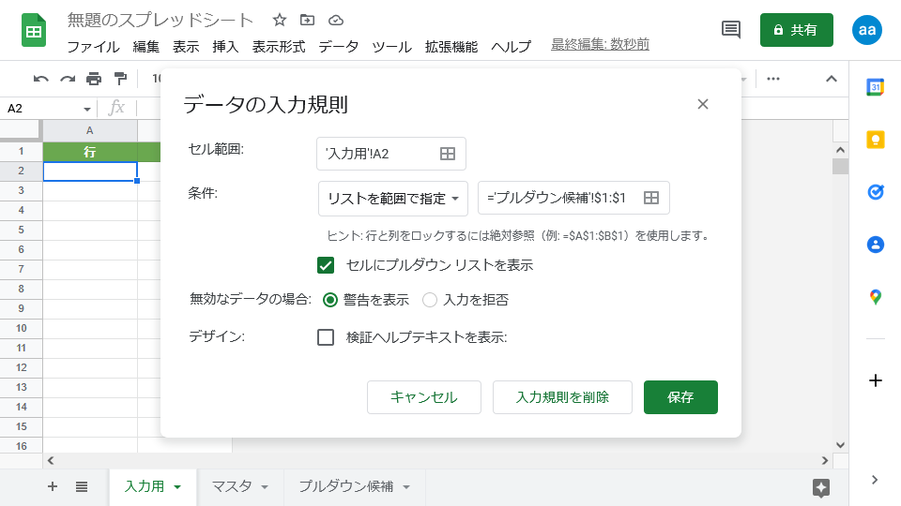Image resolution: width=901 pixels, height=506 pixels.
Task: Open the リストを範囲で指定 criteria dropdown
Action: 393,199
